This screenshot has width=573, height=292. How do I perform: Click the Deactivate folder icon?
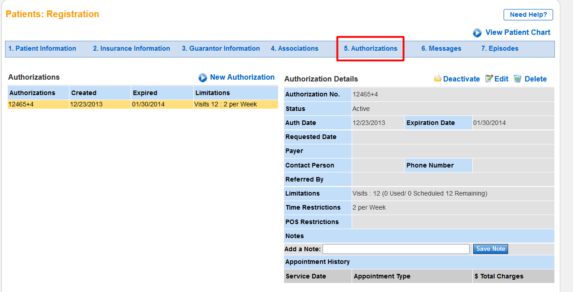(x=437, y=79)
